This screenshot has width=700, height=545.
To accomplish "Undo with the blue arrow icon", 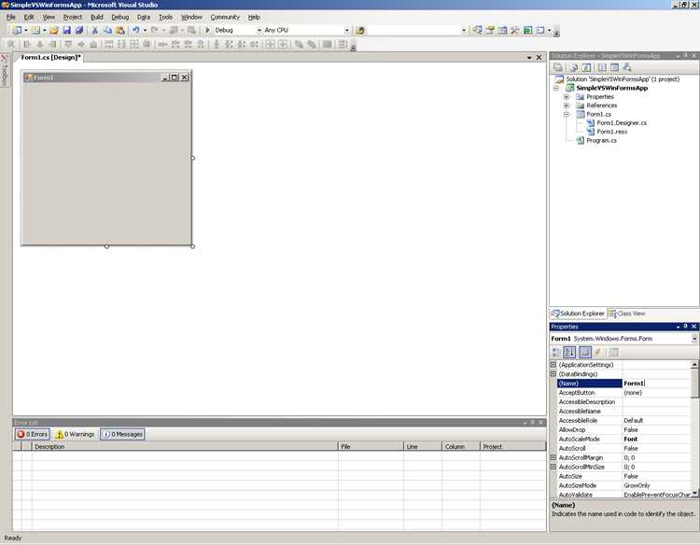I will pyautogui.click(x=135, y=31).
